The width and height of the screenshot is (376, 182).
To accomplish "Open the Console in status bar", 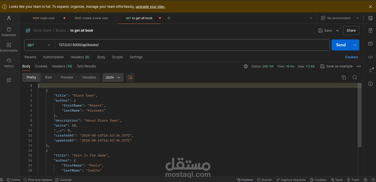I will click(63, 180).
